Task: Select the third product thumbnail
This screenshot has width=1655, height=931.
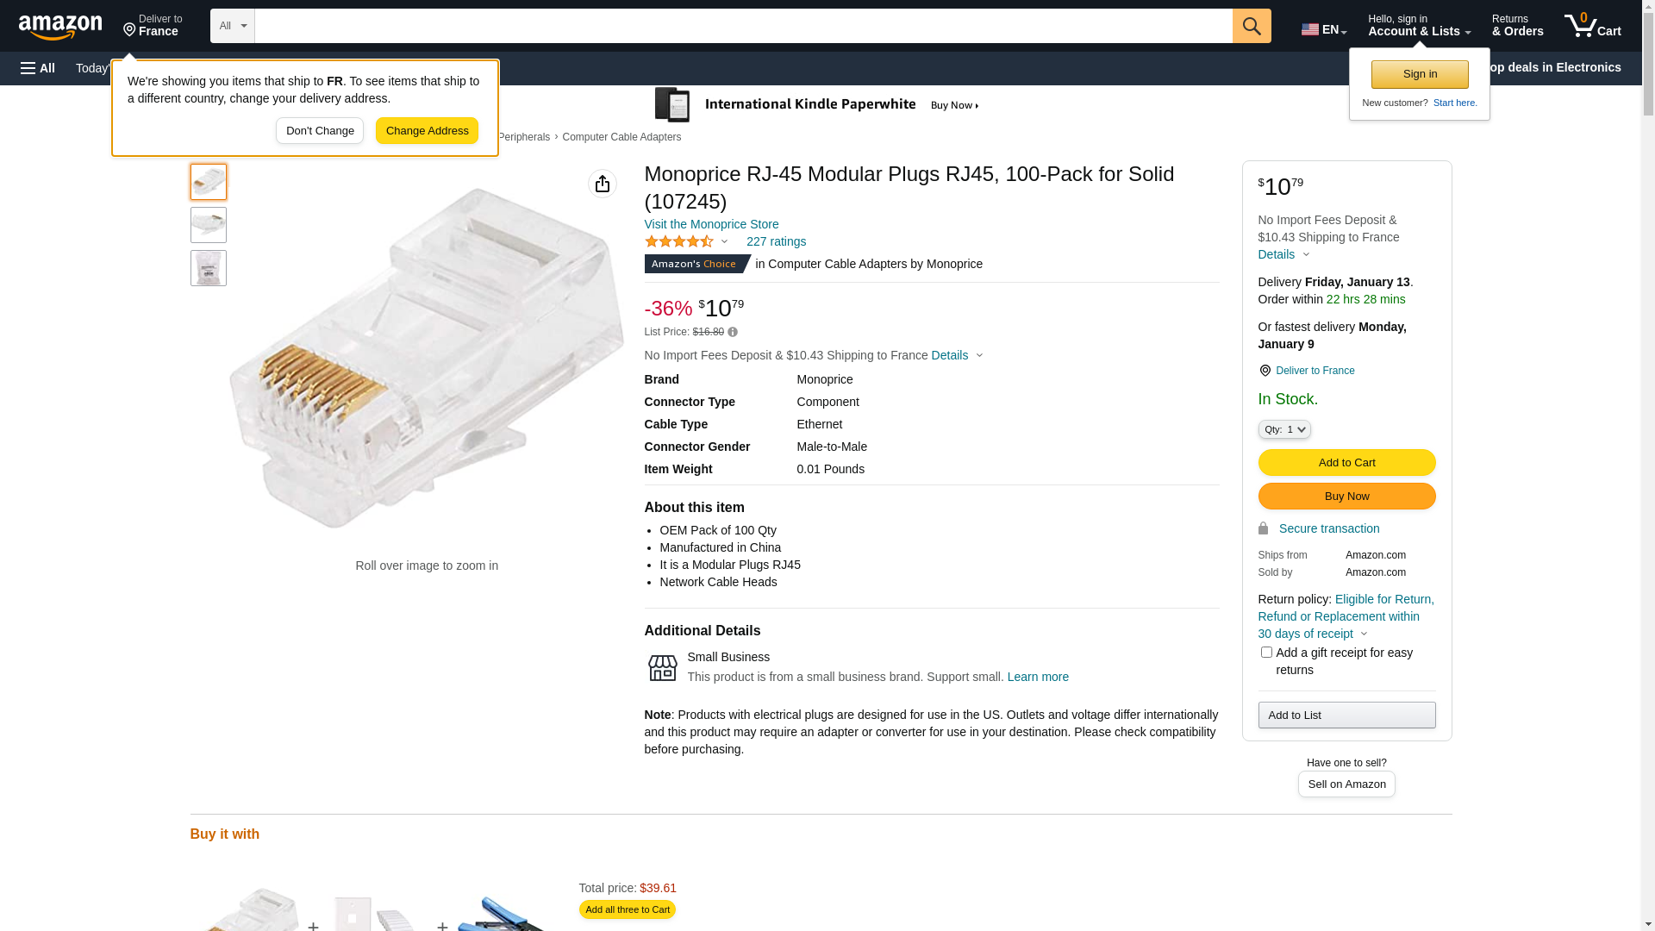Action: pos(208,268)
